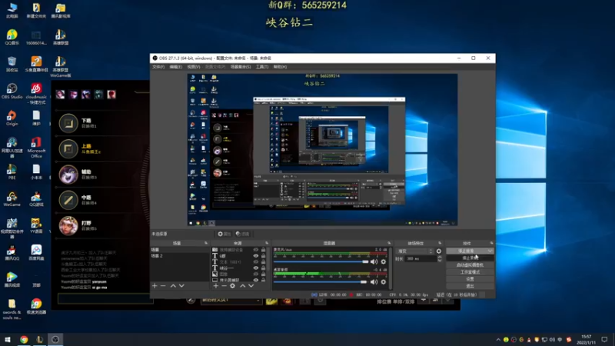
Task: Toggle visibility of 文本 (GDI+) source
Action: [x=256, y=262]
